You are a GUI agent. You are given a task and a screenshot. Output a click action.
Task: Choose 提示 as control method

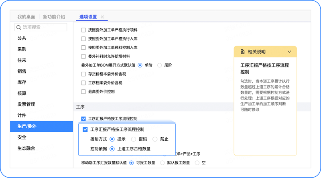point(112,140)
